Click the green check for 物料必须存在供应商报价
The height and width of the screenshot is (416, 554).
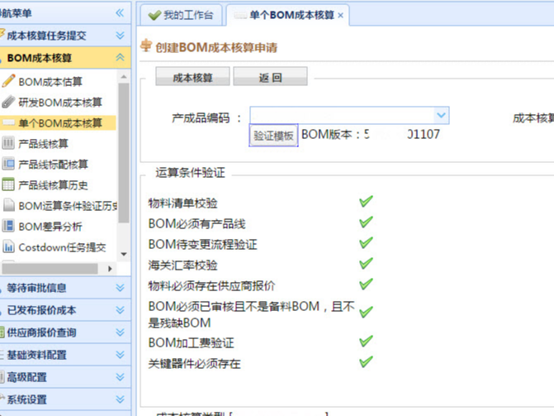[366, 284]
